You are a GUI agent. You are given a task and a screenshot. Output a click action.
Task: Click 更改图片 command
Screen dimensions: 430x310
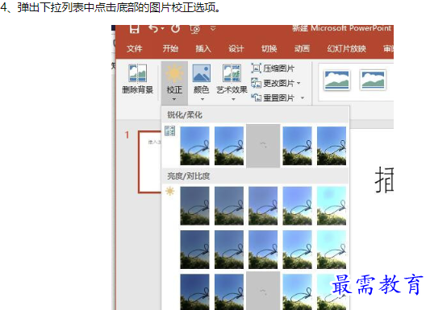click(273, 83)
